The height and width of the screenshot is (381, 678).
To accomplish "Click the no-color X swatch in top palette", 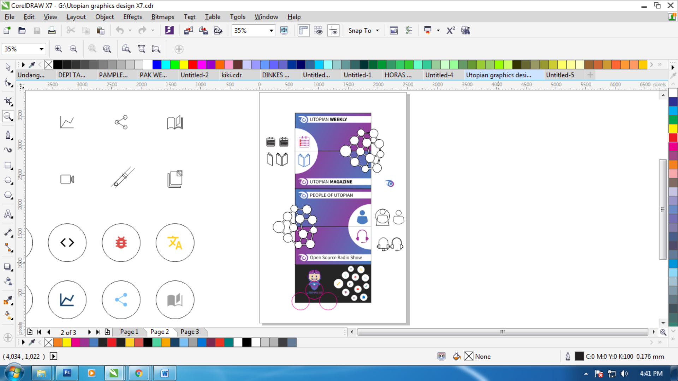I will 49,65.
